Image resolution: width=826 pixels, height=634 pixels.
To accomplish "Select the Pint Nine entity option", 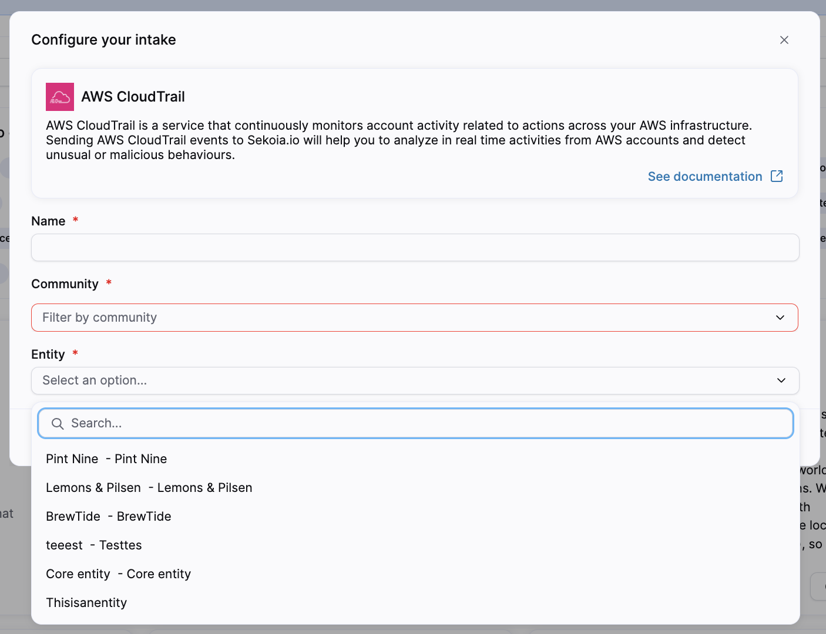I will [x=415, y=459].
